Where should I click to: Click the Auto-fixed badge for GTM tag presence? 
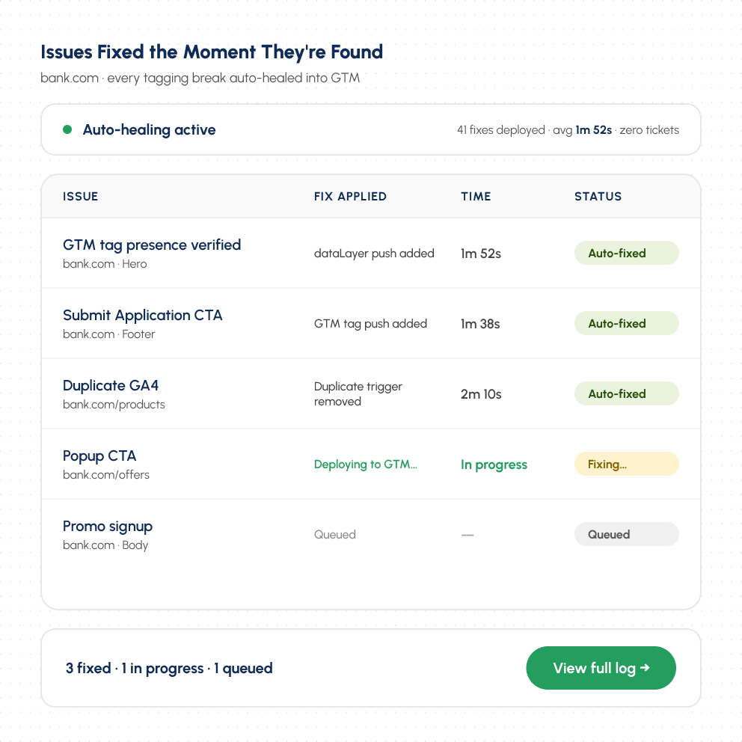point(627,253)
